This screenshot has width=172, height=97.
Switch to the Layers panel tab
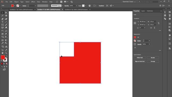pyautogui.click(x=143, y=11)
